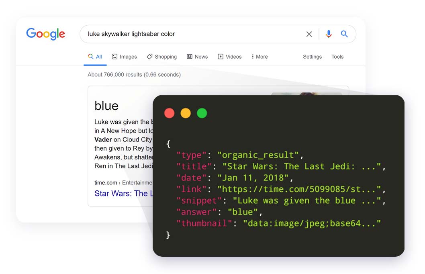425x274 pixels.
Task: Expand the More options menu
Action: tap(259, 57)
